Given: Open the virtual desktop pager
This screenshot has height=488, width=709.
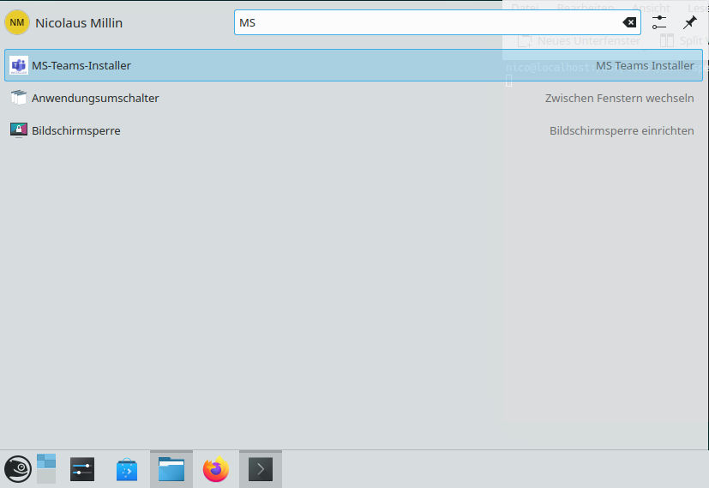Looking at the screenshot, I should tap(46, 469).
